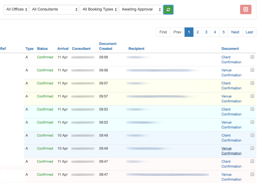The height and width of the screenshot is (187, 263).
Task: Open Client Confirmation document created at 09:47
Action: 231,164
